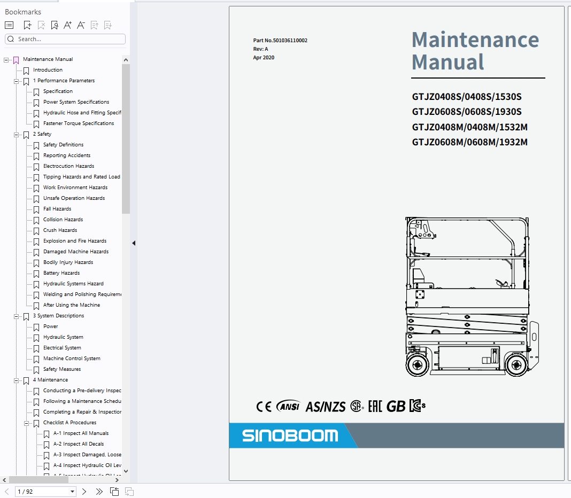
Task: Increase bookmark text size icon
Action: tap(67, 25)
